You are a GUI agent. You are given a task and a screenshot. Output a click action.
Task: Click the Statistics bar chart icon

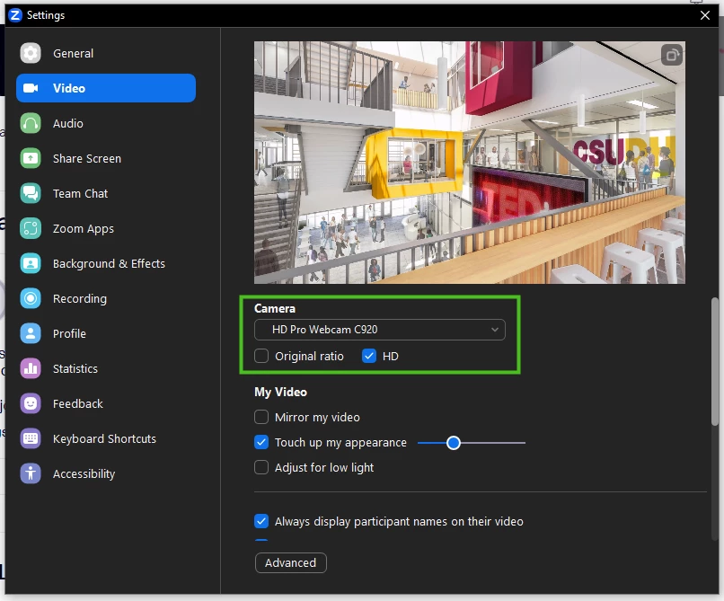[x=31, y=368]
